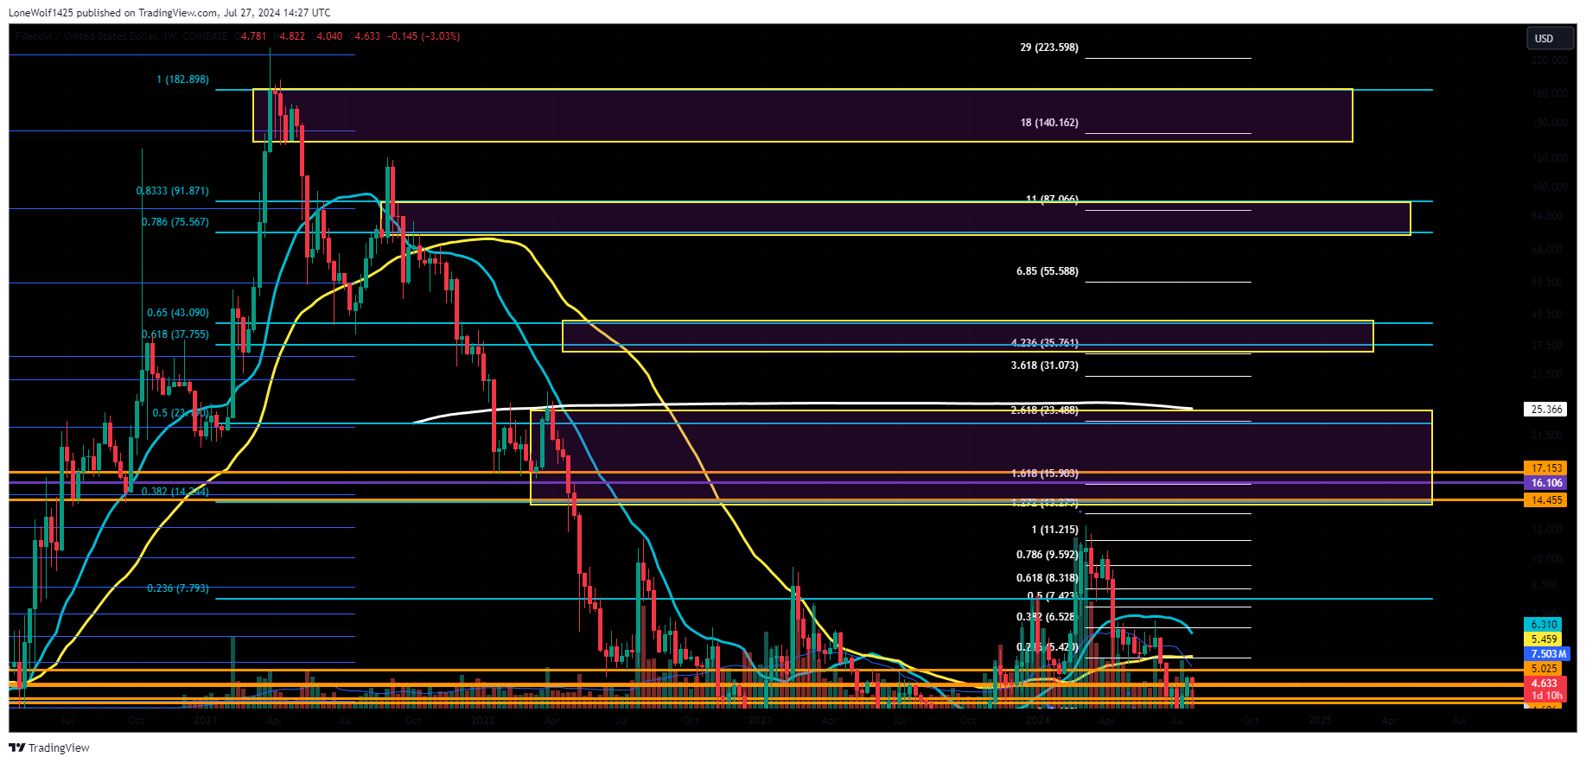Click the extension label 29 (223.598)
The width and height of the screenshot is (1586, 763).
1049,48
